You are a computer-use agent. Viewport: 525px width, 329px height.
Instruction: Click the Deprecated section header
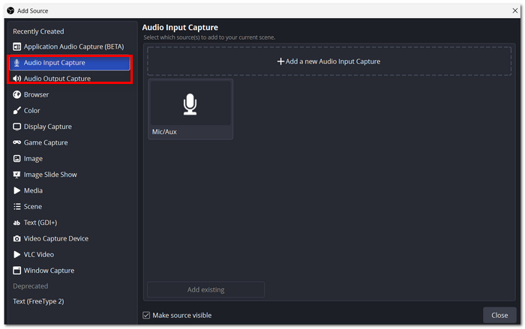31,286
